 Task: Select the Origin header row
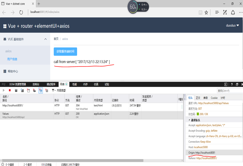coord(214,152)
